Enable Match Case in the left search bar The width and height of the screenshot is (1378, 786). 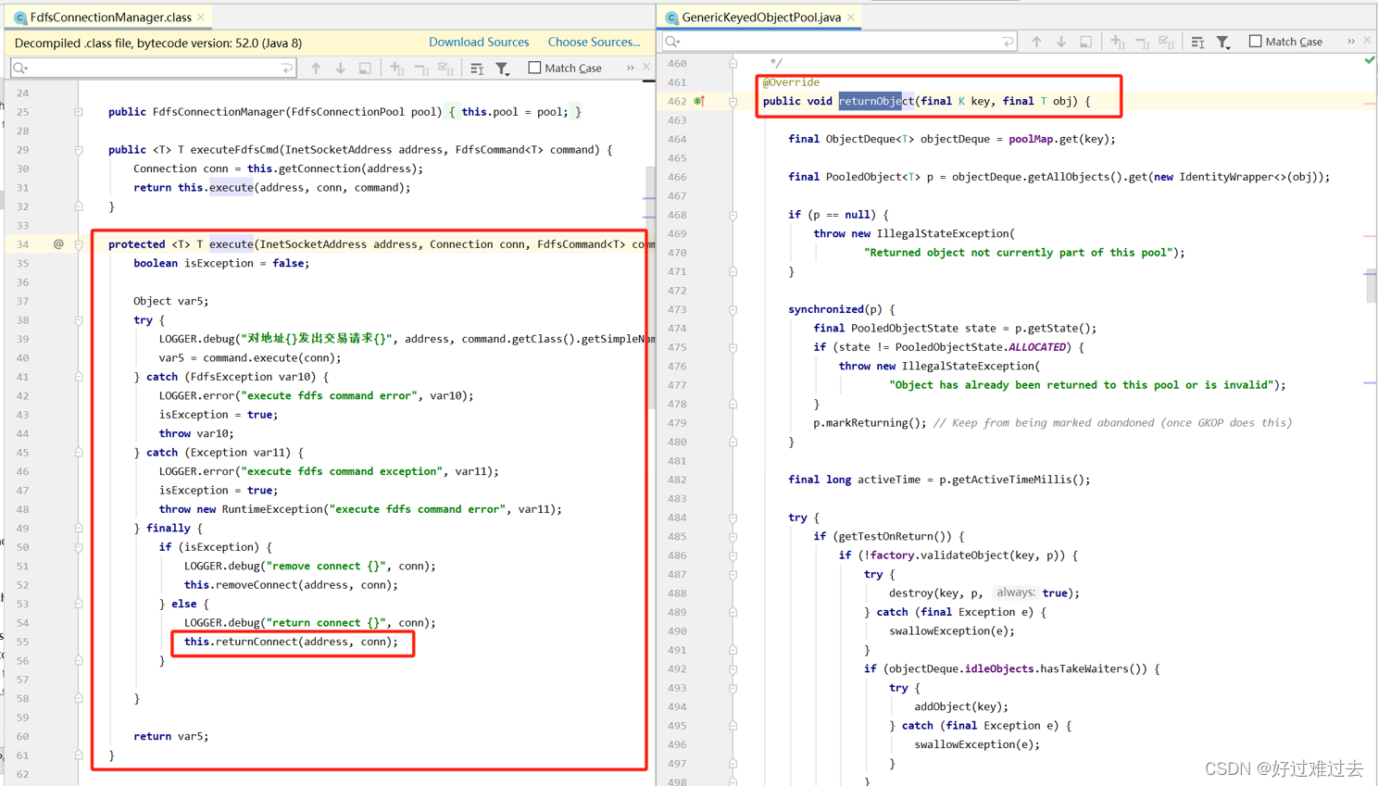click(x=534, y=68)
